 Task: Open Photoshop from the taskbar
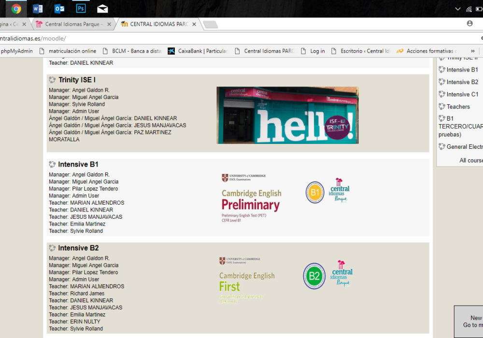click(81, 9)
